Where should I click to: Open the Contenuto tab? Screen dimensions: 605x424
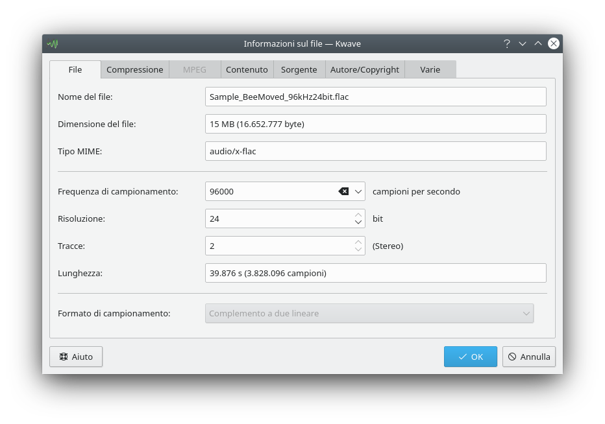pyautogui.click(x=247, y=69)
